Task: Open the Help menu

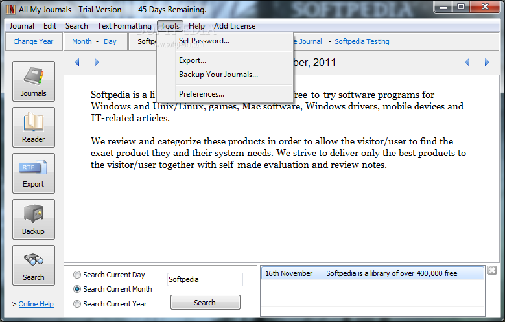Action: click(x=196, y=26)
